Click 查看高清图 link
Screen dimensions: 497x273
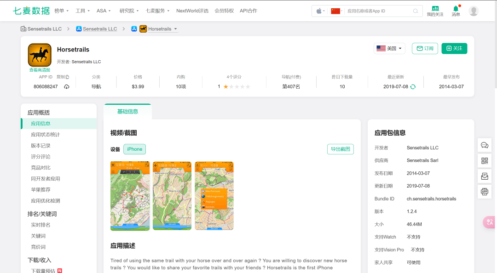click(x=40, y=70)
